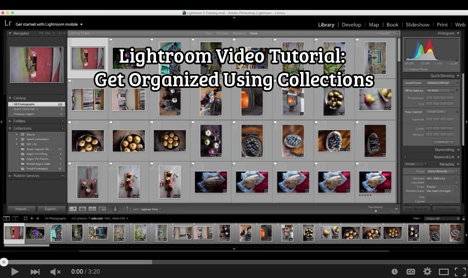This screenshot has width=468, height=278.
Task: Select All Photographs in Catalog
Action: (x=37, y=104)
